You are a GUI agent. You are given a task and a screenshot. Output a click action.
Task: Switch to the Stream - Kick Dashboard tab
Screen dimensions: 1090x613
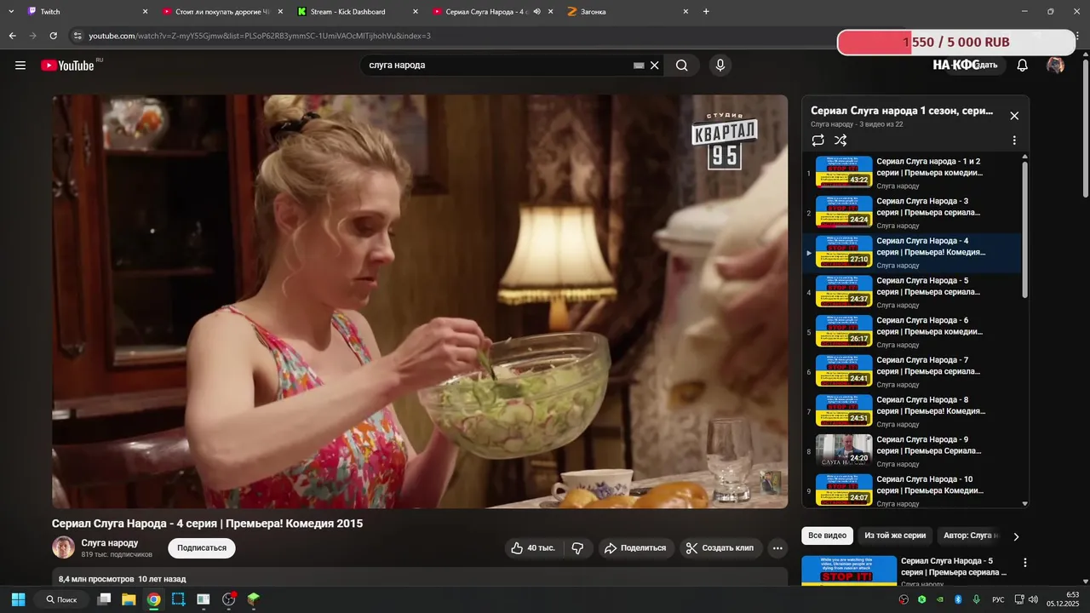pos(358,12)
